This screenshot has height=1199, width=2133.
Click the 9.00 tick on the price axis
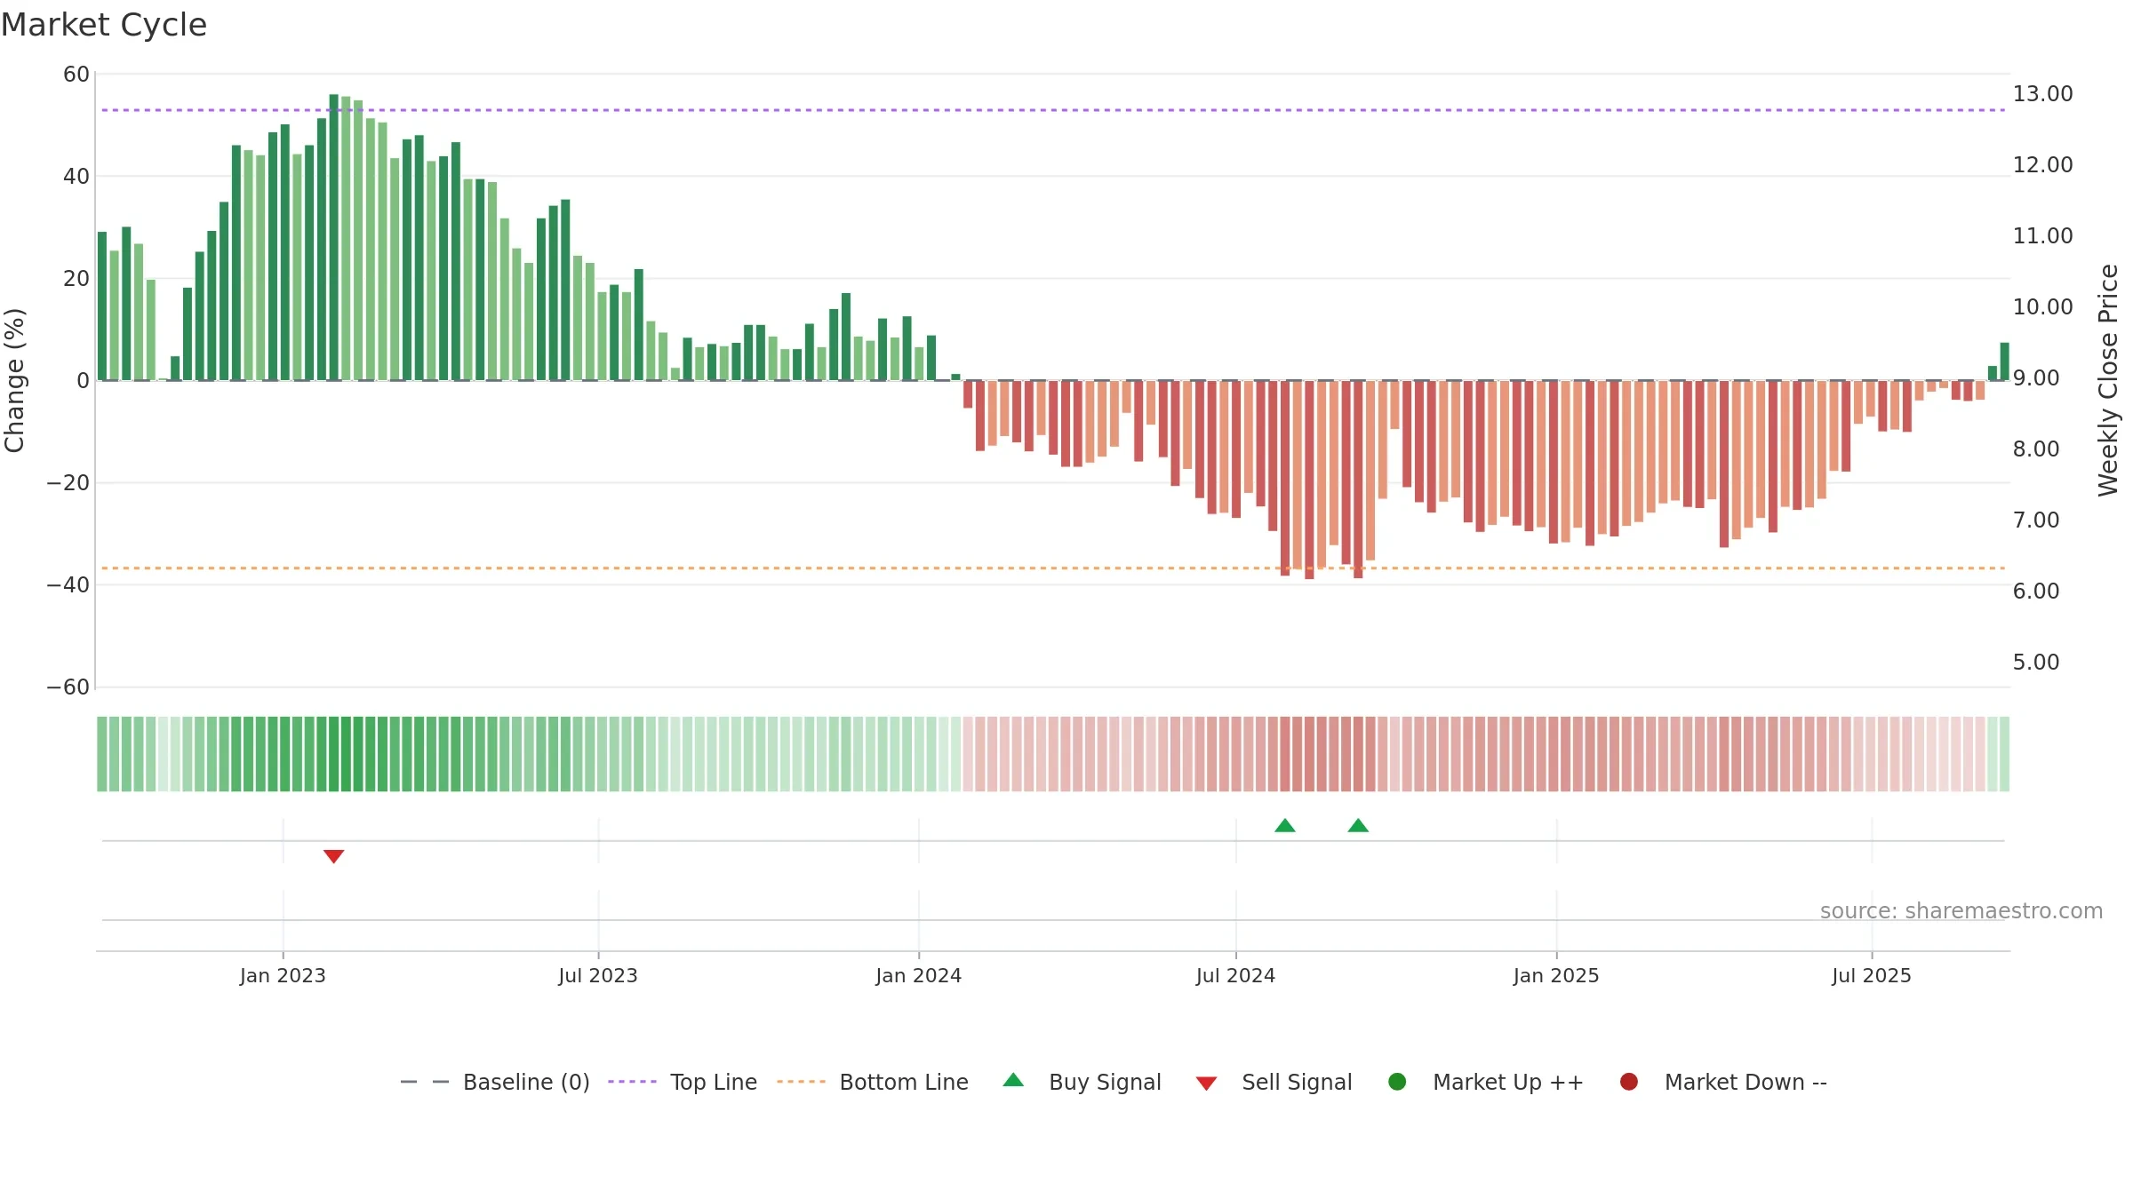click(2036, 378)
